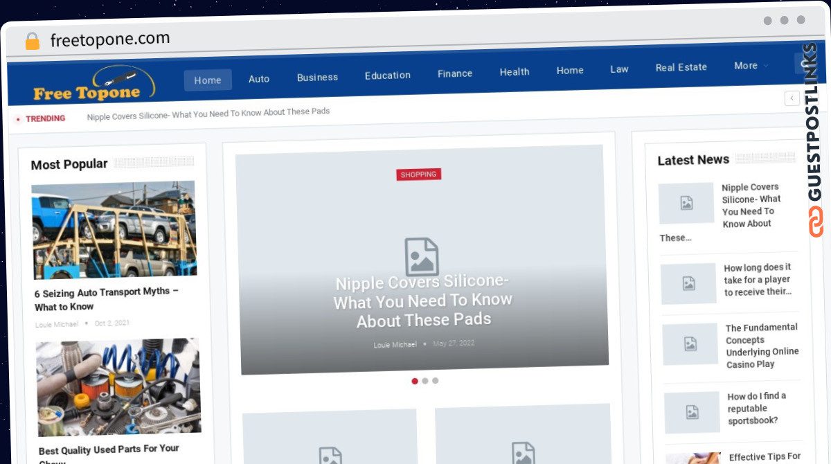Click image placeholder beside 'How long does it take'
This screenshot has width=831, height=464.
click(688, 283)
